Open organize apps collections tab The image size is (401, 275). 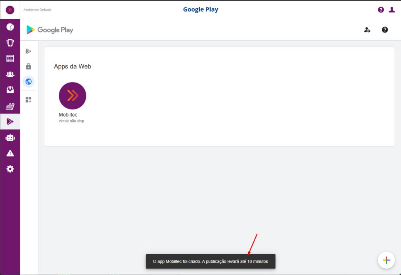tap(28, 100)
